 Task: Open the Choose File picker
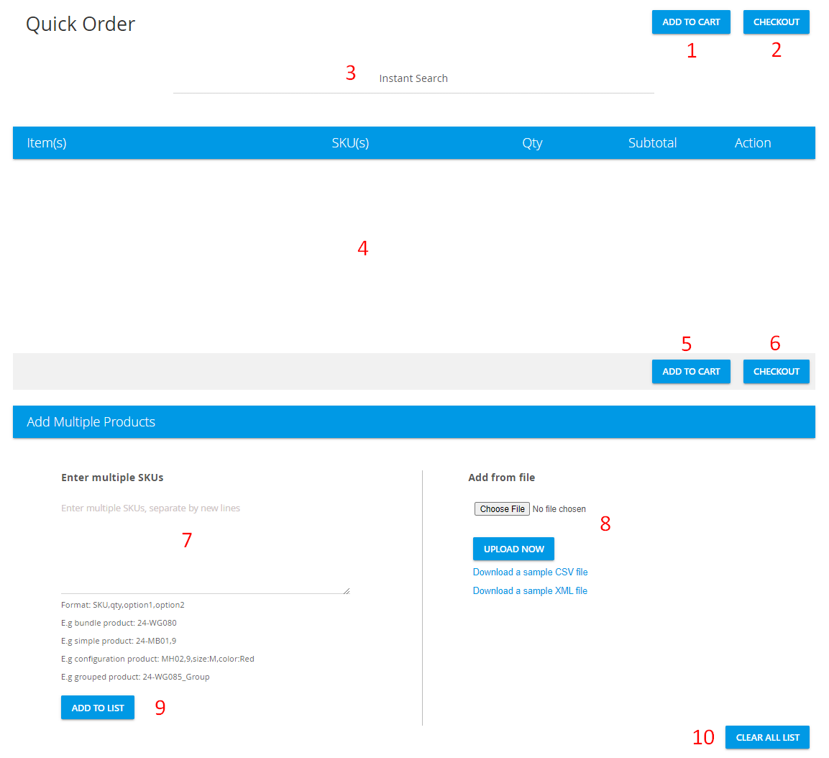pos(502,509)
